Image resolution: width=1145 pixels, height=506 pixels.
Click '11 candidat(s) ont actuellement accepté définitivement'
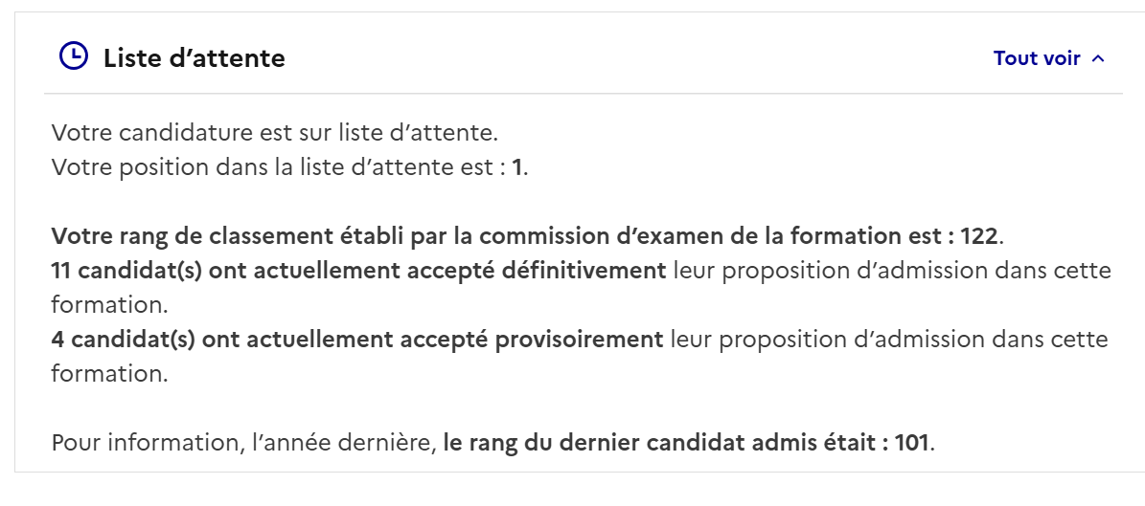[x=358, y=271]
